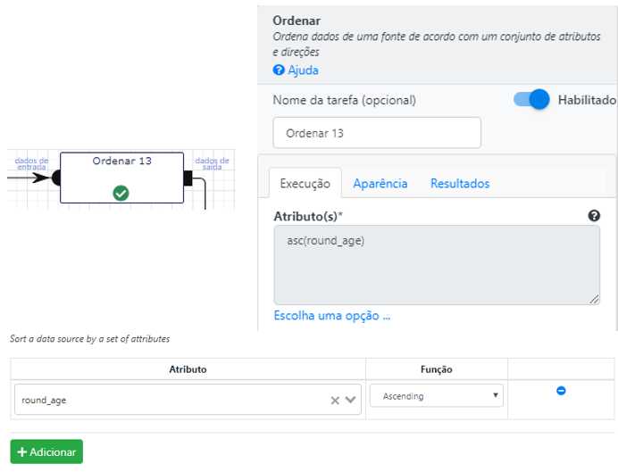Click the task name field 'Ordenar 13'

point(377,133)
